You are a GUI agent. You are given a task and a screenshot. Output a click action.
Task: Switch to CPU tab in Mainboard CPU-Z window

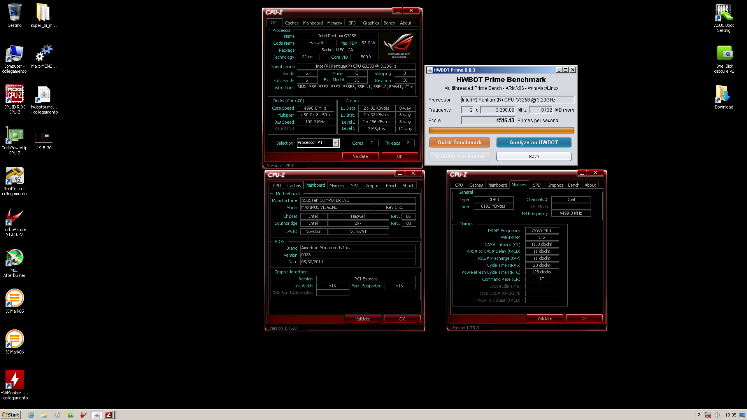pyautogui.click(x=277, y=185)
